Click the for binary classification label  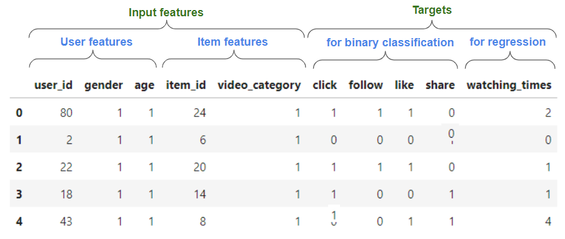[390, 43]
